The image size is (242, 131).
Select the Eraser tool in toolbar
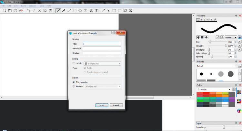(64, 11)
